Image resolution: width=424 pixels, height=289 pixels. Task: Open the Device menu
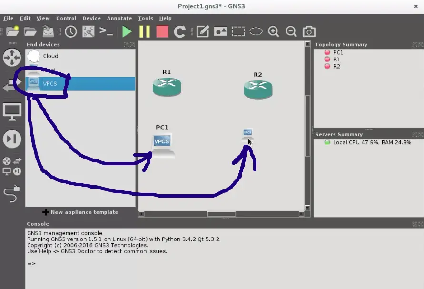click(x=92, y=18)
